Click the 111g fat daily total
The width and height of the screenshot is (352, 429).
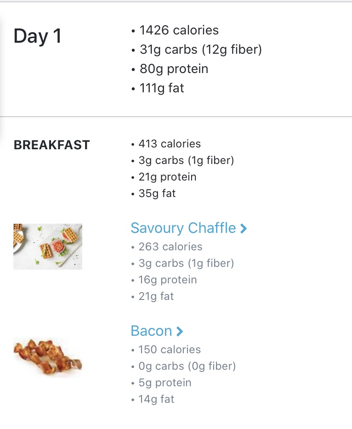coord(162,88)
